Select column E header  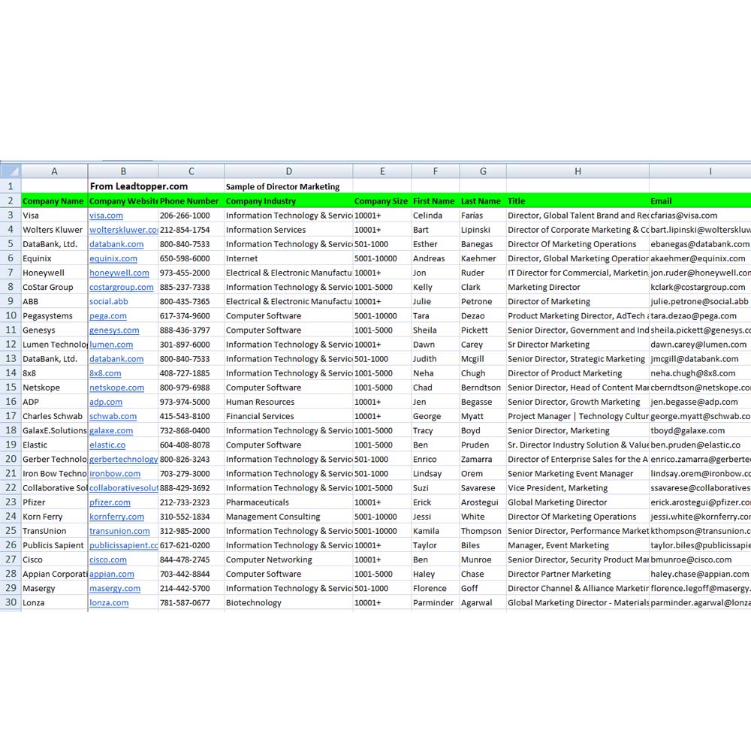[x=382, y=171]
